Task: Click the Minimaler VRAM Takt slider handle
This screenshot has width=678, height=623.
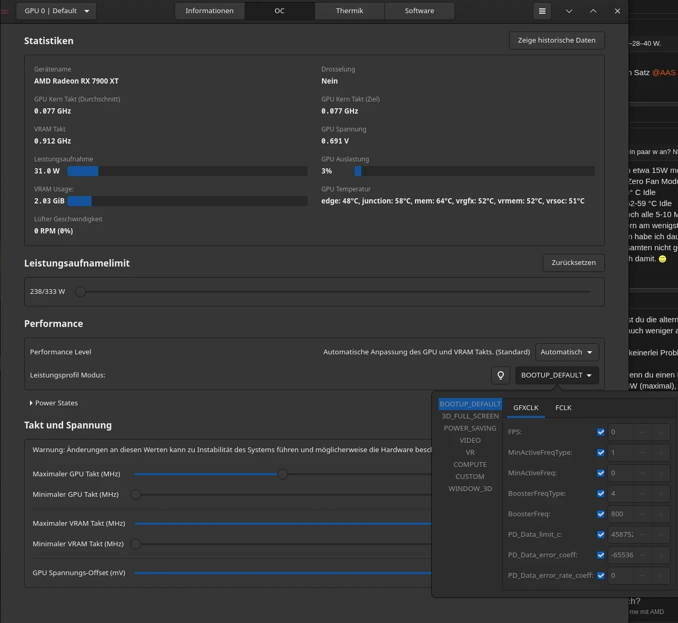Action: [136, 544]
